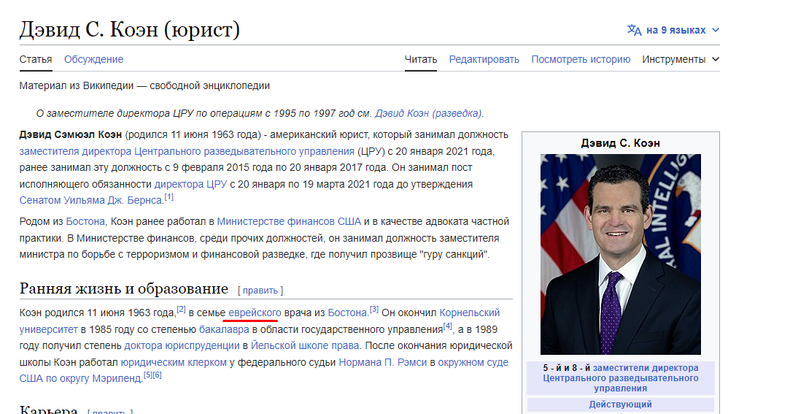The width and height of the screenshot is (790, 414).
Task: Switch to the Статья tab
Action: point(36,59)
